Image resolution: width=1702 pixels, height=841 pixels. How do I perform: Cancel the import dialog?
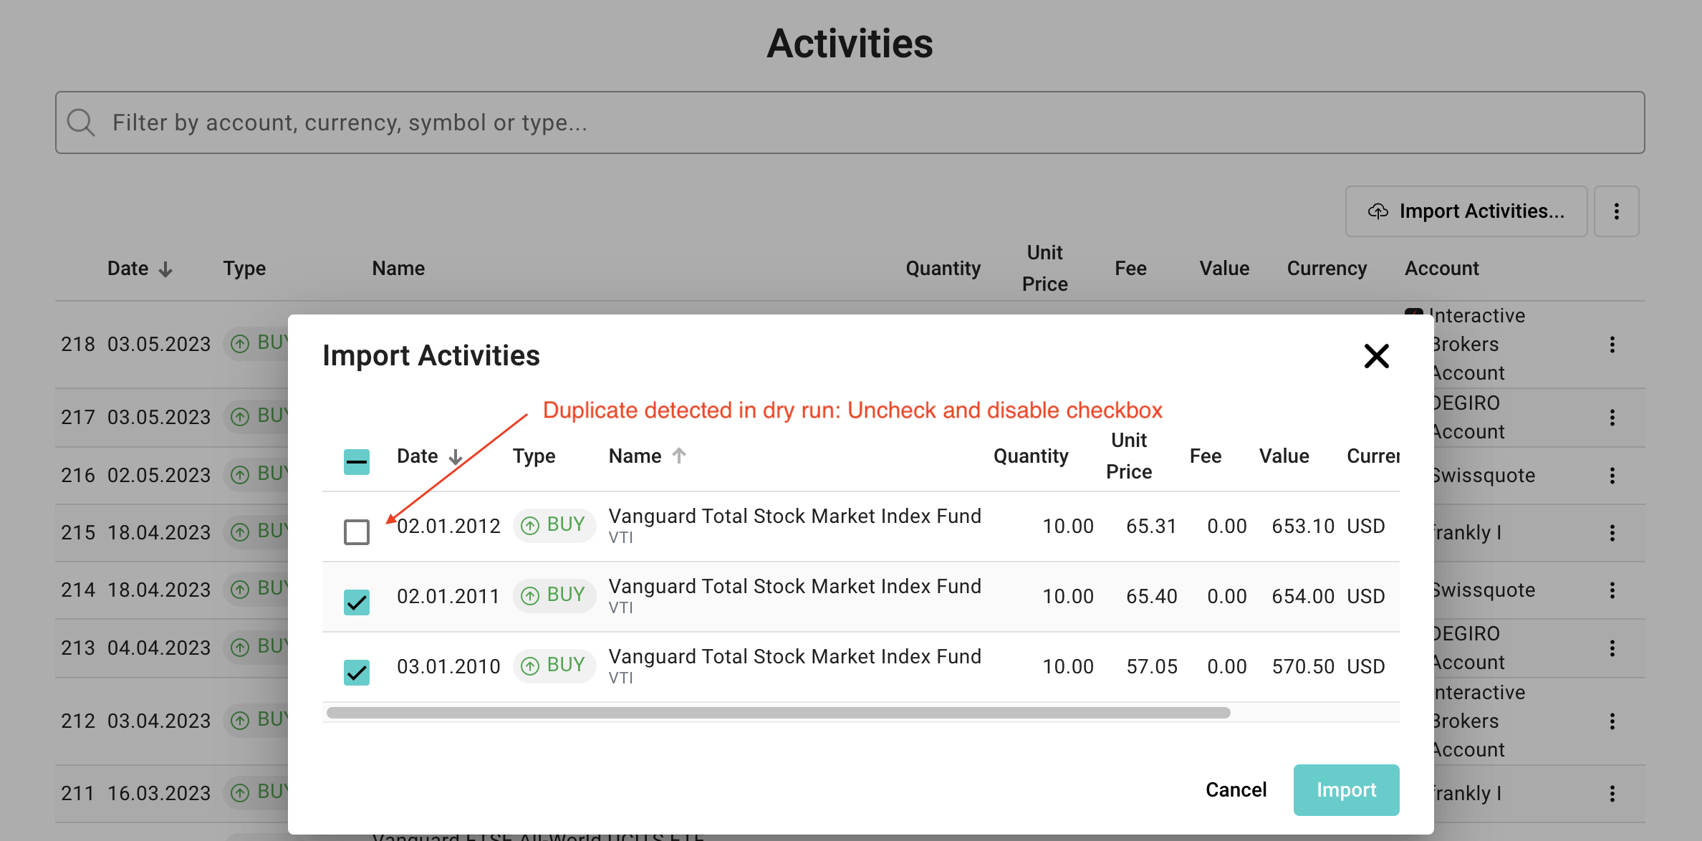click(x=1236, y=789)
